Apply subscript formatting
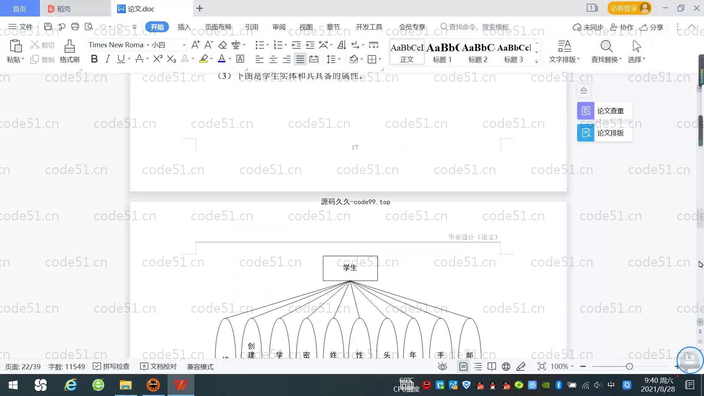The width and height of the screenshot is (704, 396). point(172,59)
